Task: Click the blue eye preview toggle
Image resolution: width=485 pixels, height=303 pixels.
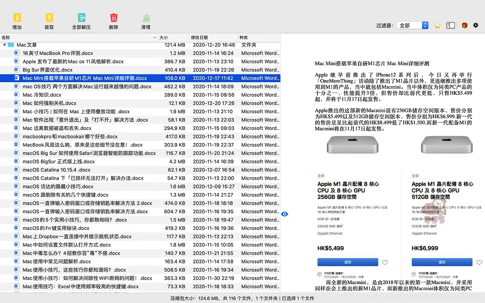Action: click(285, 214)
